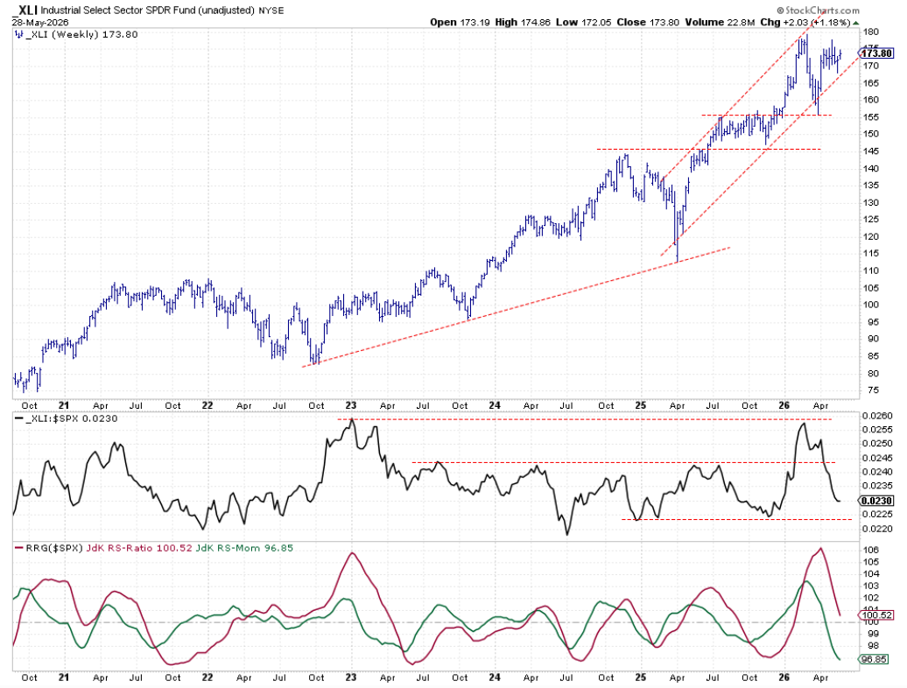The width and height of the screenshot is (907, 688).
Task: Select the dashed resistance line near 0.0260 ratio
Action: [x=584, y=418]
